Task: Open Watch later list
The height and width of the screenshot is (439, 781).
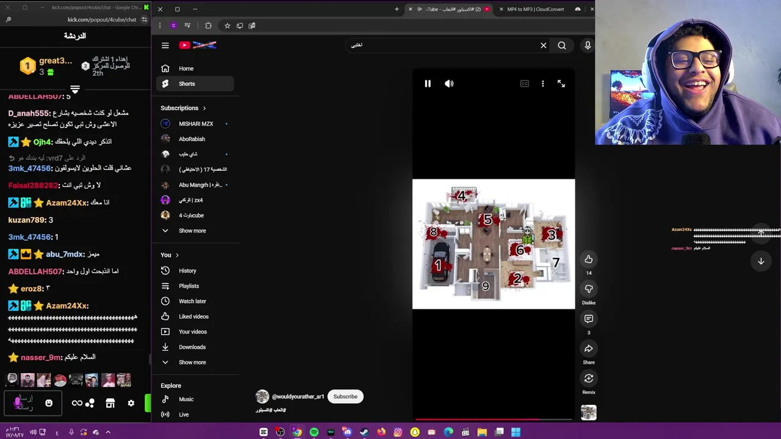Action: (195, 301)
